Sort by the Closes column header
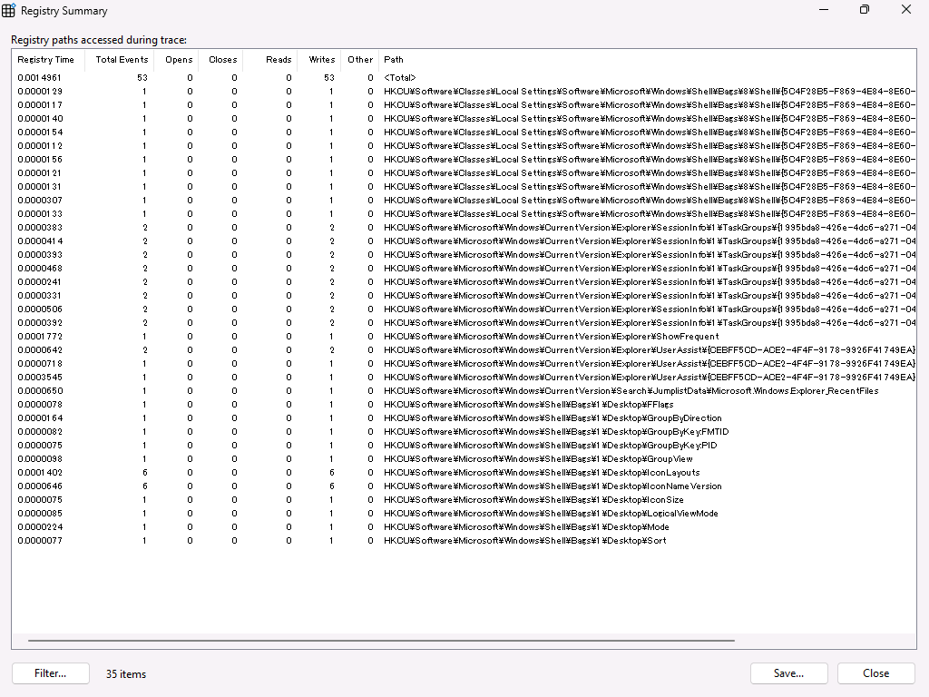The height and width of the screenshot is (697, 929). [221, 60]
